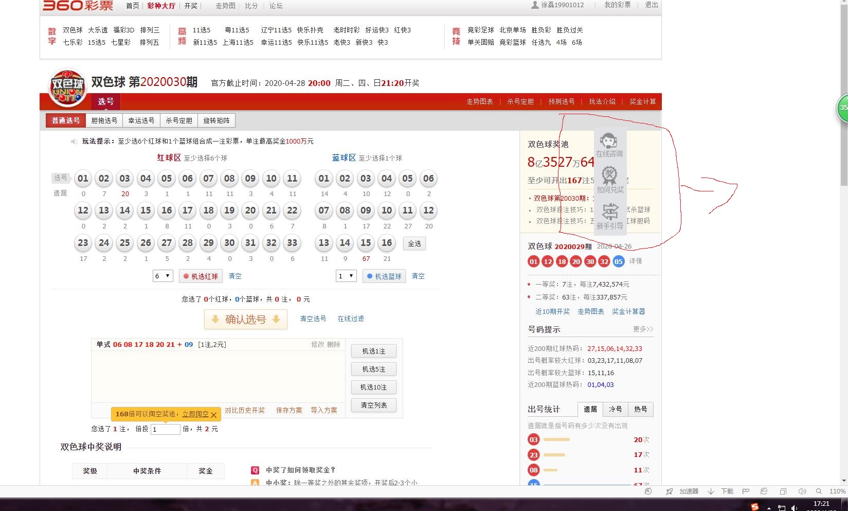The width and height of the screenshot is (848, 511).
Task: Click the browser window restore icon
Action: click(x=783, y=491)
